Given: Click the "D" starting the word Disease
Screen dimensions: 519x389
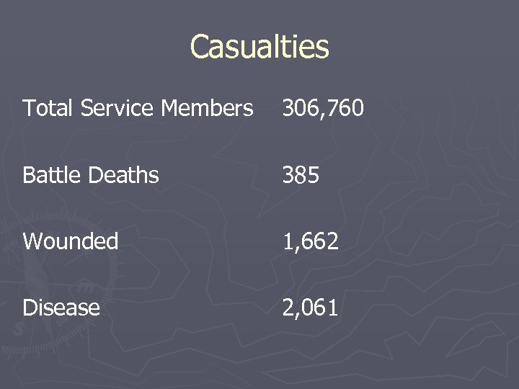Looking at the screenshot, I should click(x=30, y=308).
